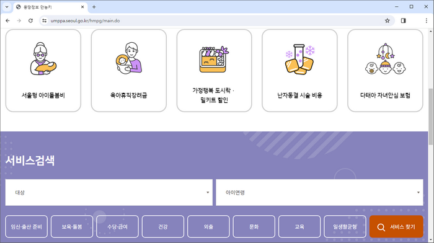This screenshot has width=434, height=243.
Task: Open the tab search dropdown arrow
Action: pyautogui.click(x=7, y=7)
